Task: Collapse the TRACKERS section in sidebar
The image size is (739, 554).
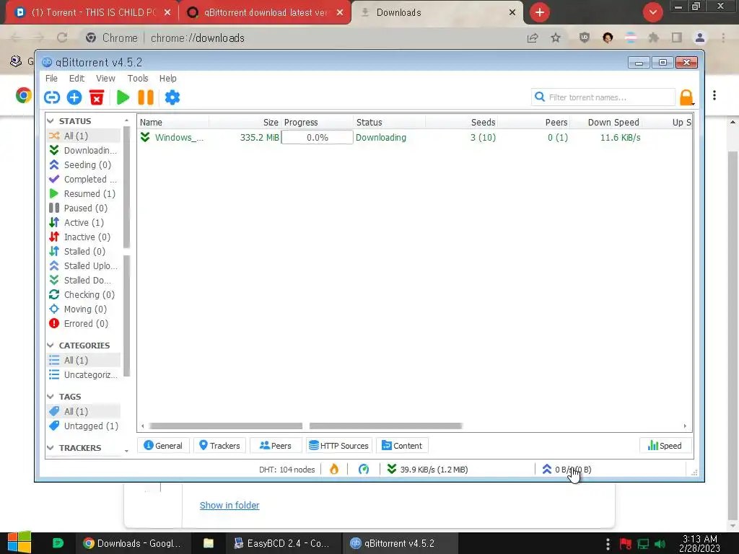Action: point(51,447)
